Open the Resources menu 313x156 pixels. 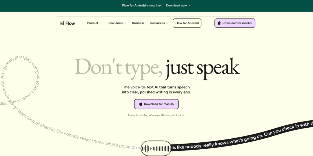click(x=159, y=23)
